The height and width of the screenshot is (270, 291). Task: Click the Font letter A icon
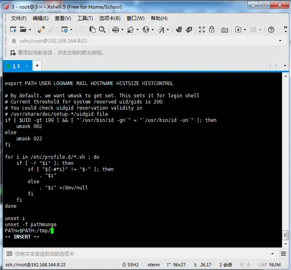(x=161, y=29)
